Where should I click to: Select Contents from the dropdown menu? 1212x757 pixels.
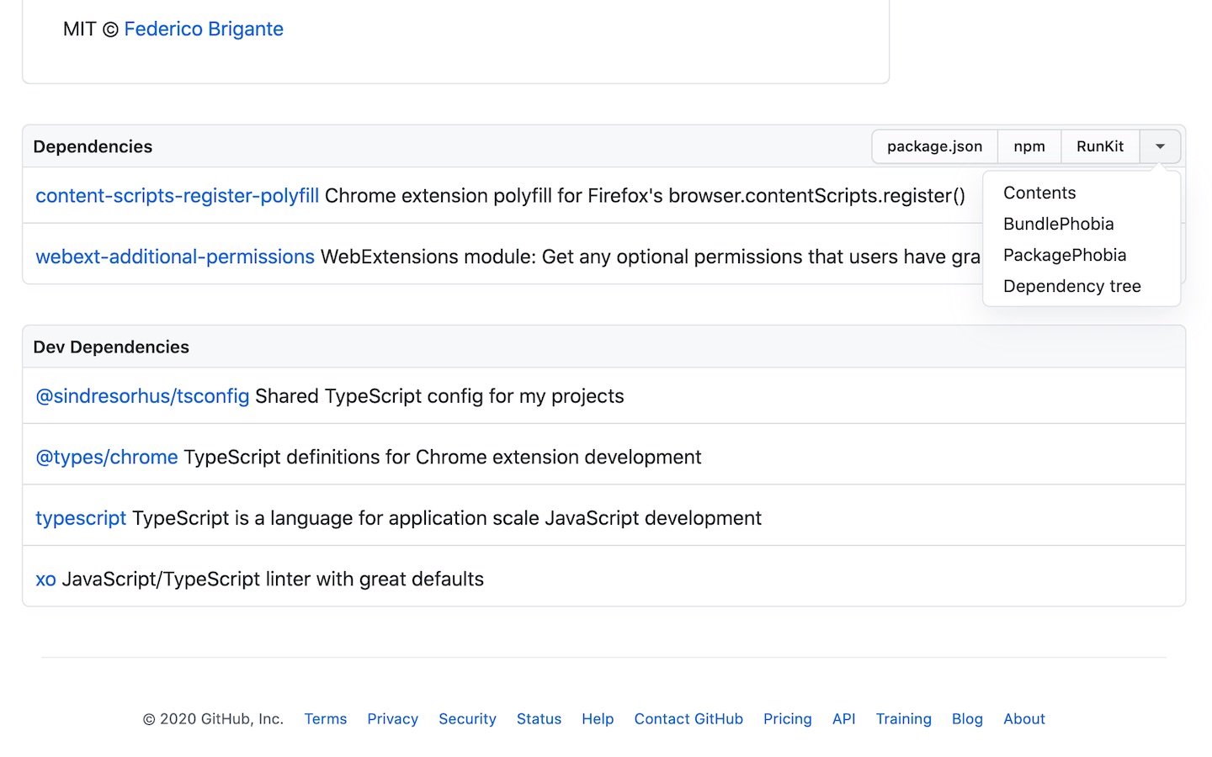tap(1039, 193)
